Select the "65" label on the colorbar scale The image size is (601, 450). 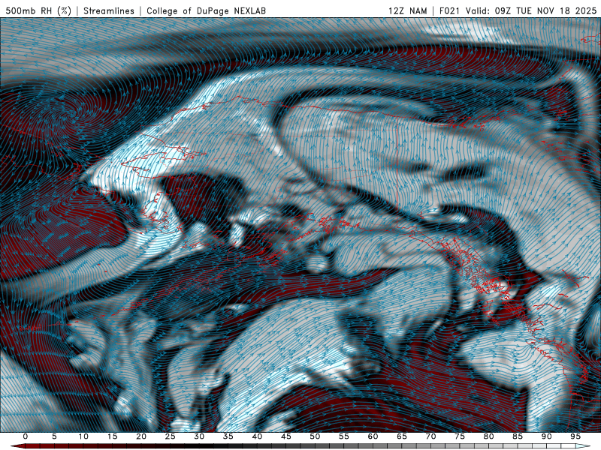pyautogui.click(x=402, y=436)
